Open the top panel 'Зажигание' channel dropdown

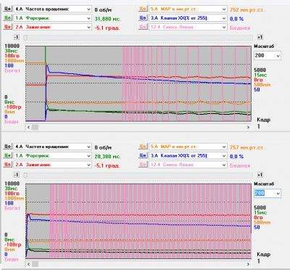pyautogui.click(x=52, y=27)
